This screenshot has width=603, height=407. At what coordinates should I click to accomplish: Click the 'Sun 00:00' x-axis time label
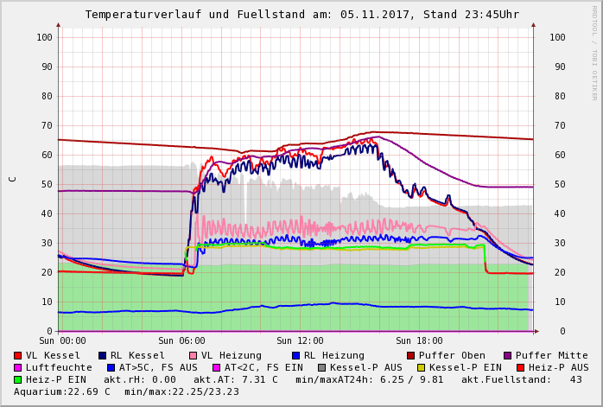click(62, 340)
